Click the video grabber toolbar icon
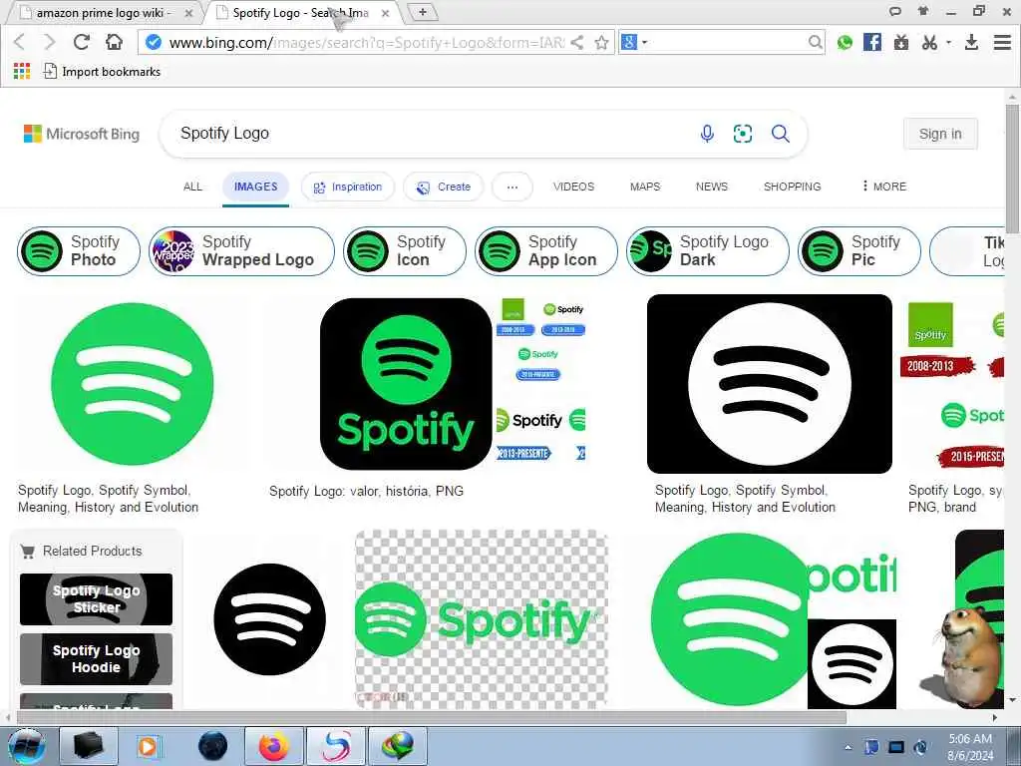 click(x=901, y=42)
